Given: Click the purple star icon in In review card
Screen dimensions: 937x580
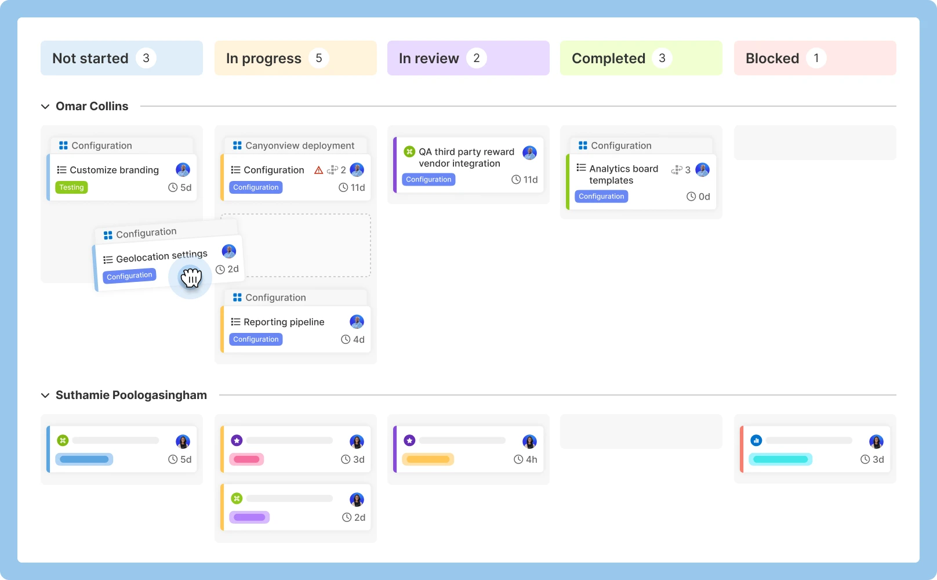Looking at the screenshot, I should tap(409, 441).
